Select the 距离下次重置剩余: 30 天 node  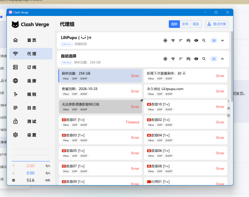pos(185,76)
